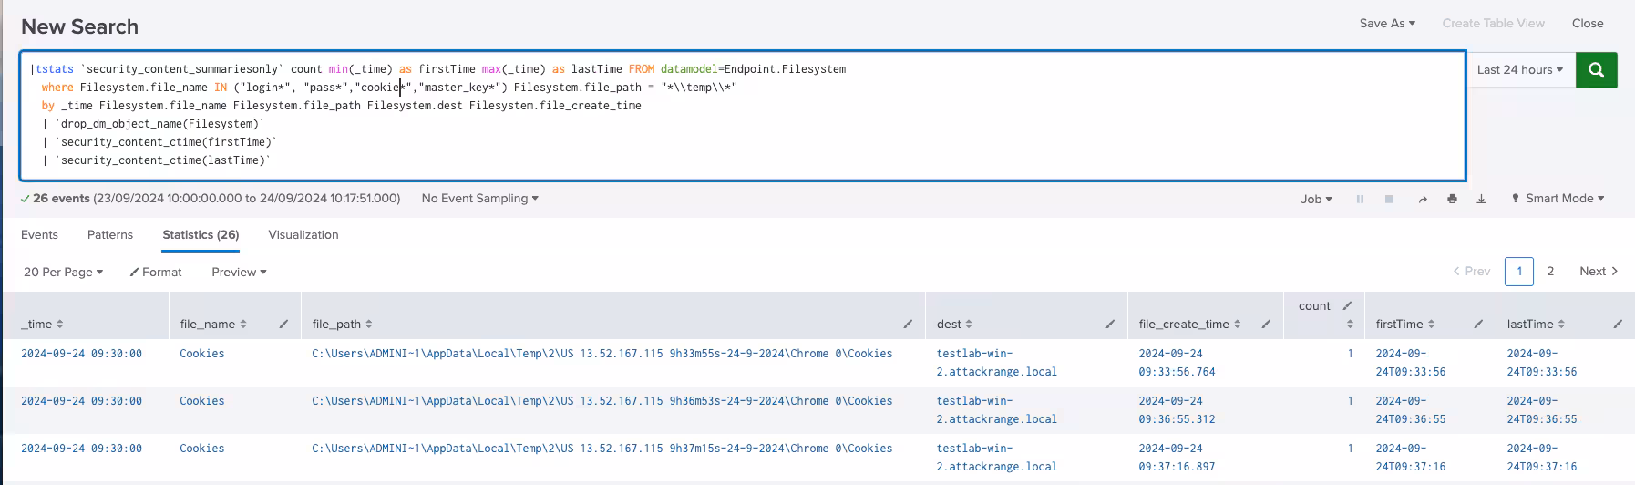1635x485 pixels.
Task: Toggle sort on the firstTime column
Action: (x=1404, y=324)
